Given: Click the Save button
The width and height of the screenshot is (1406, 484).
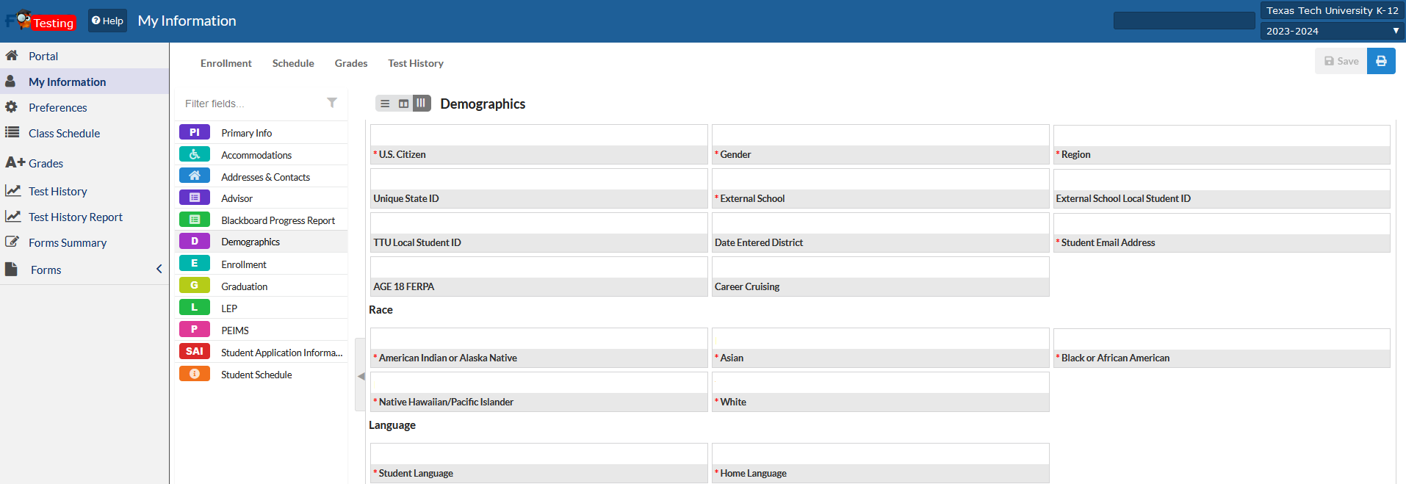Looking at the screenshot, I should click(1341, 61).
